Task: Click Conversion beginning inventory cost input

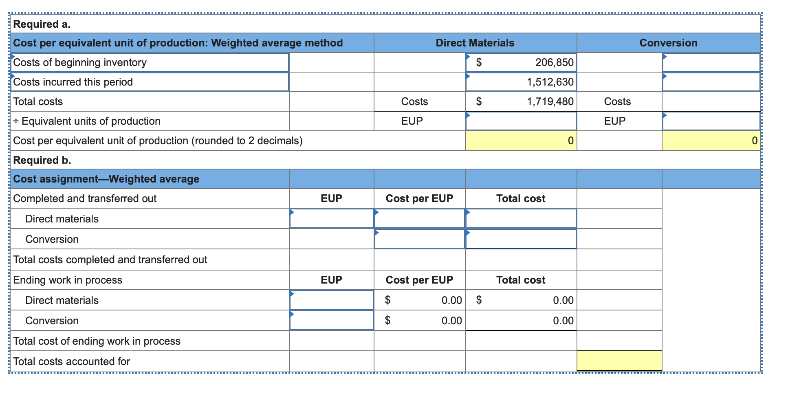Action: pyautogui.click(x=711, y=62)
